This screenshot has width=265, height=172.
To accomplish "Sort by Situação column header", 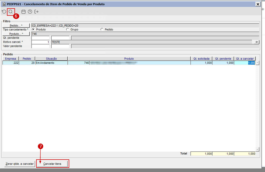I will [x=51, y=59].
